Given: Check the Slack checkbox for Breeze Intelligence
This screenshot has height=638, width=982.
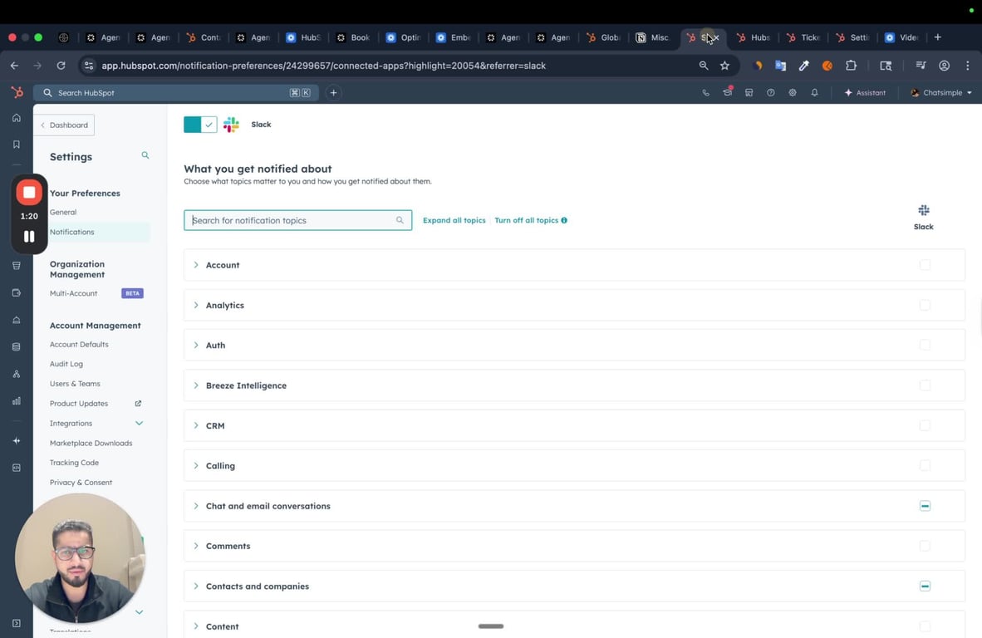Looking at the screenshot, I should point(925,385).
